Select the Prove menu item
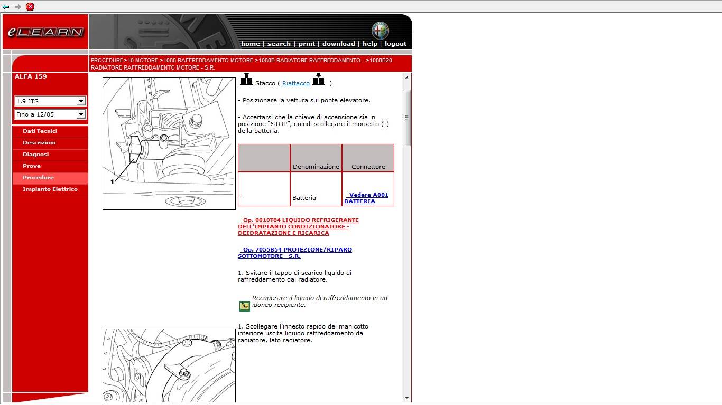Image resolution: width=722 pixels, height=405 pixels. tap(50, 166)
